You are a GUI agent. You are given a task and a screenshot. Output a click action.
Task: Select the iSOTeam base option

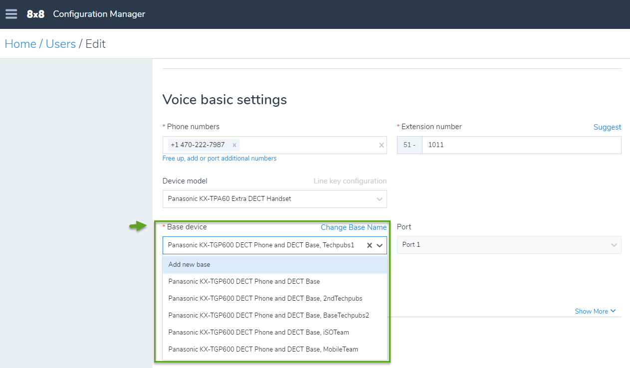pos(275,333)
